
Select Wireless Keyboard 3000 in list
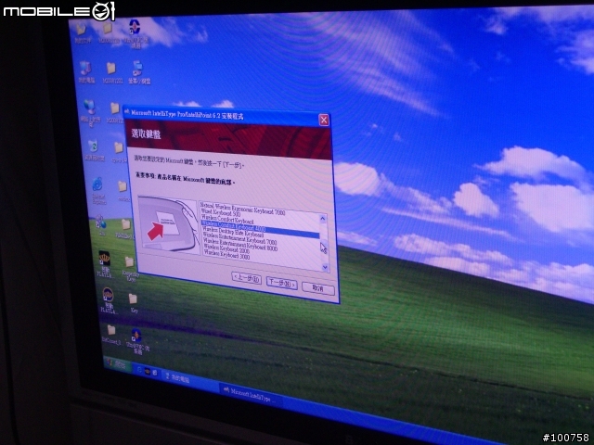[226, 255]
